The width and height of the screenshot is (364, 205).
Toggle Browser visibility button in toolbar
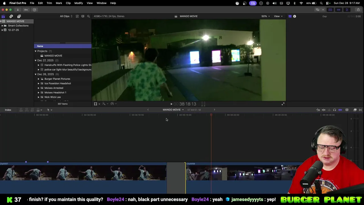coord(330,10)
